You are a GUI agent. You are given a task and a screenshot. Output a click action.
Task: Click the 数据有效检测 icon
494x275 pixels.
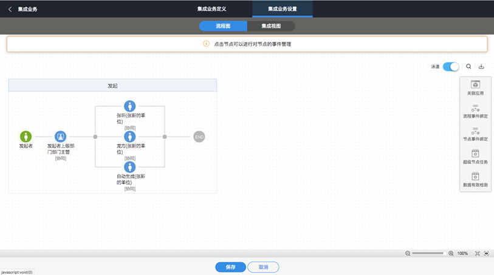tap(475, 176)
